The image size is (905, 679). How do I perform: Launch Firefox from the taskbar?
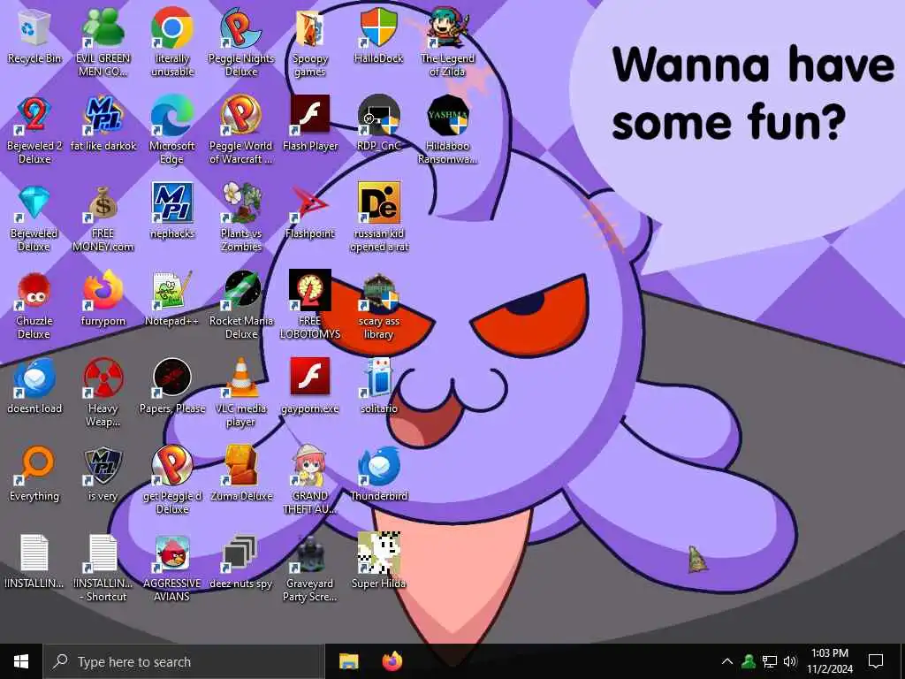point(392,661)
